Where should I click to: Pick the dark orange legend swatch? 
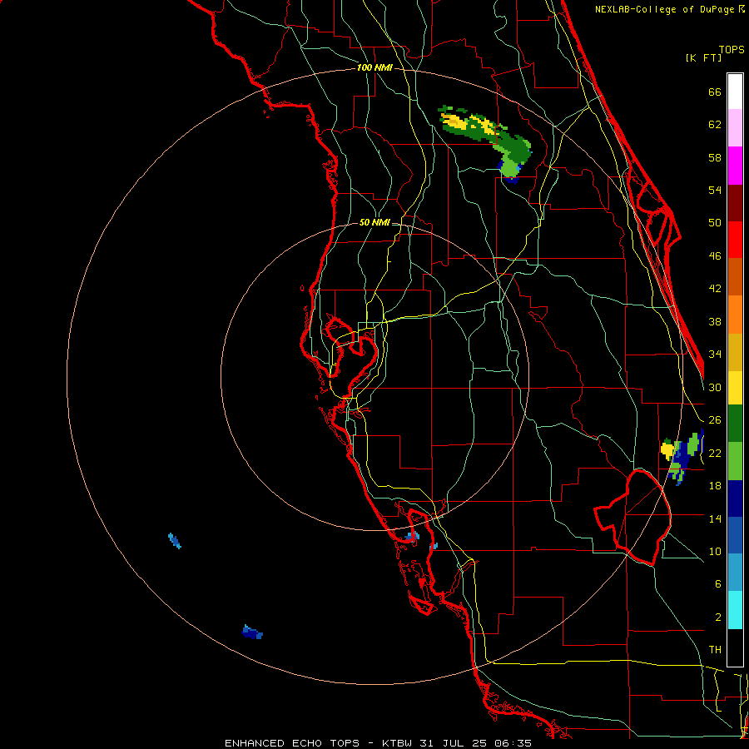[735, 277]
